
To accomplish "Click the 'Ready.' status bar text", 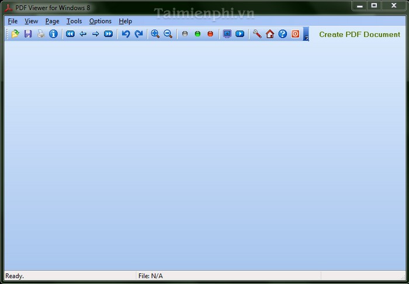I will tap(15, 276).
